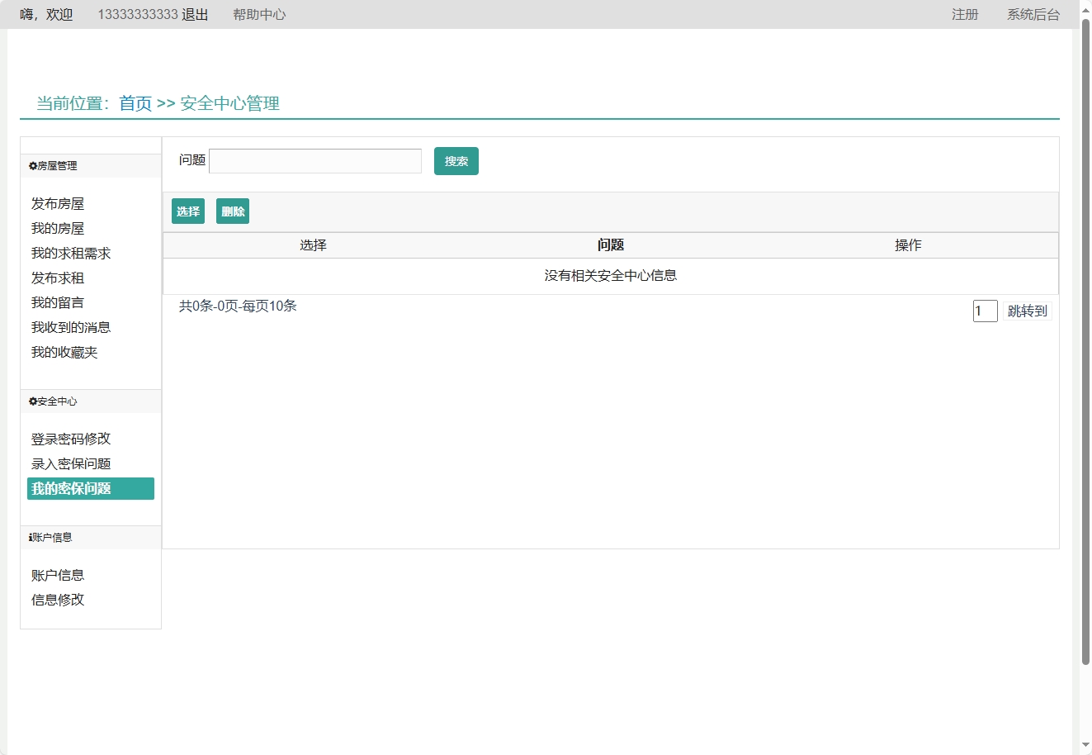This screenshot has width=1092, height=755.
Task: Open 我的收藏夹 in the sidebar
Action: tap(64, 353)
